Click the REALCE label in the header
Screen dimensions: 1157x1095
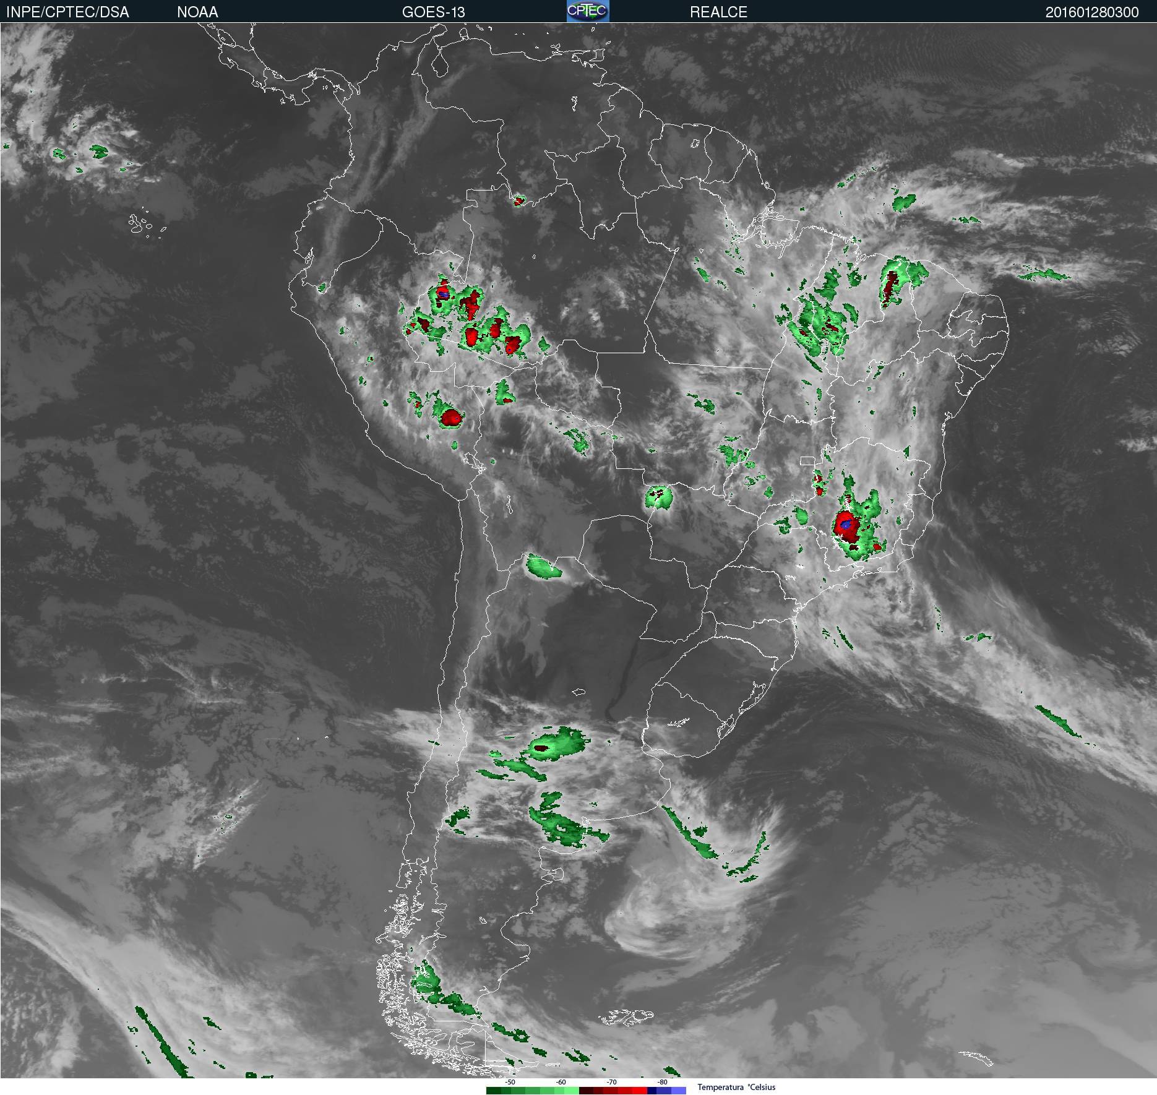pyautogui.click(x=718, y=12)
